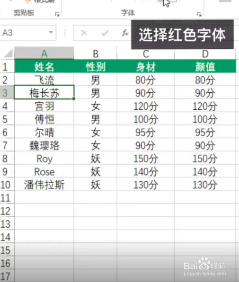This screenshot has width=239, height=282.
Task: Open the Clipboard group dialog launcher
Action: (x=57, y=14)
